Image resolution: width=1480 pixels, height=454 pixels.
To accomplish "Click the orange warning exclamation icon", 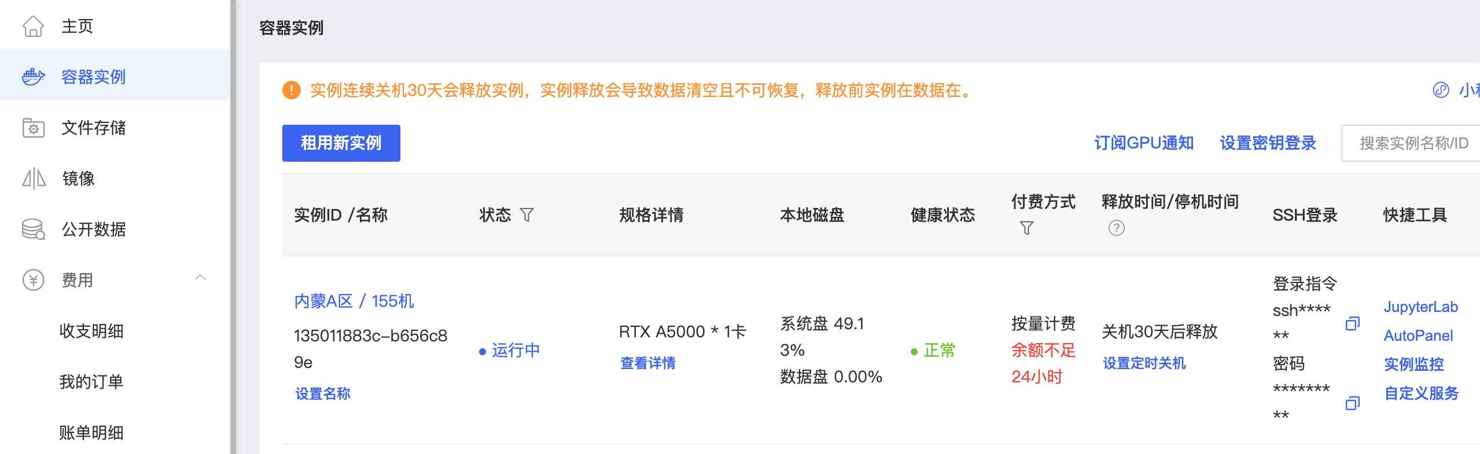I will pos(292,90).
